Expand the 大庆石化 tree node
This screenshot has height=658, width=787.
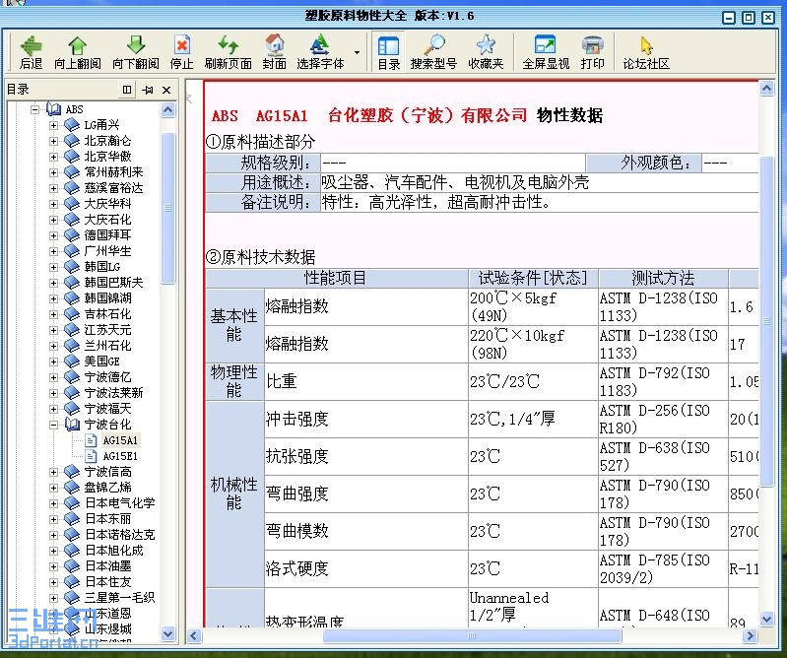point(54,220)
